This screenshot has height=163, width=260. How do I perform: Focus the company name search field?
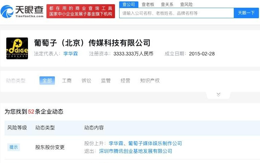[x=176, y=13]
